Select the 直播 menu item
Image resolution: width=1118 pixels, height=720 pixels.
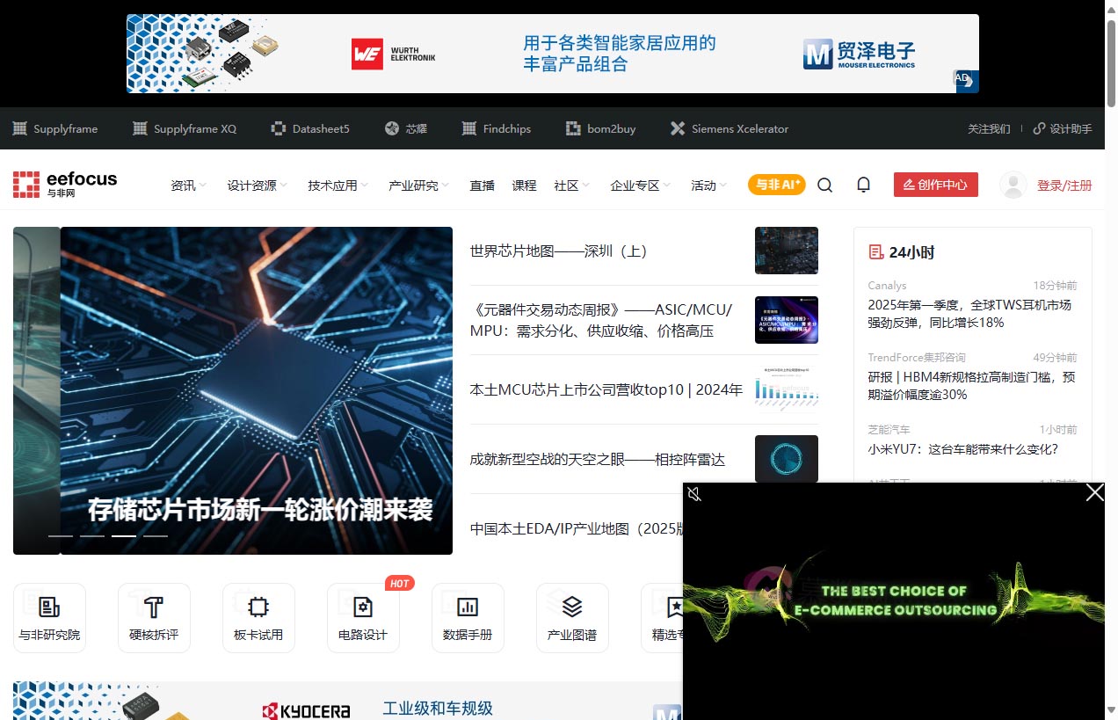point(482,185)
